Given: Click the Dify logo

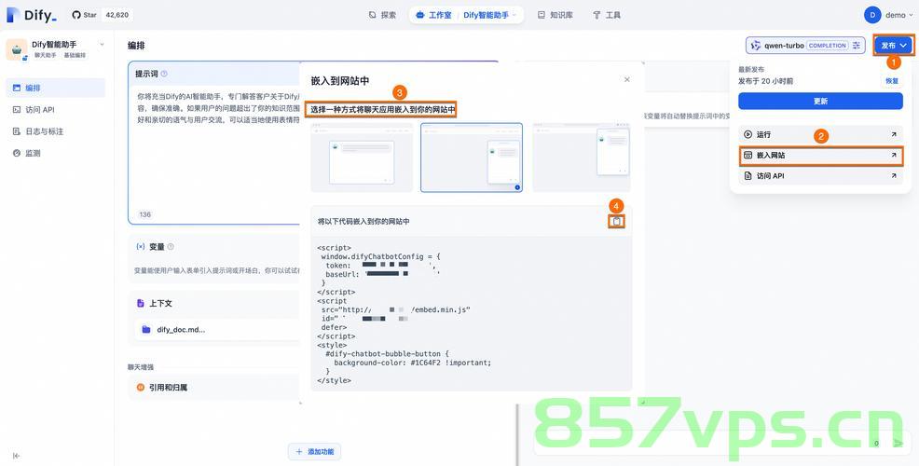Looking at the screenshot, I should pos(32,15).
